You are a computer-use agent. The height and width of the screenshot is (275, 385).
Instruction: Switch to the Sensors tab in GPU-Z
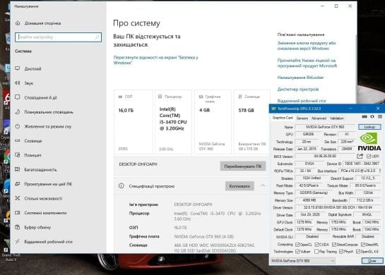pyautogui.click(x=302, y=118)
